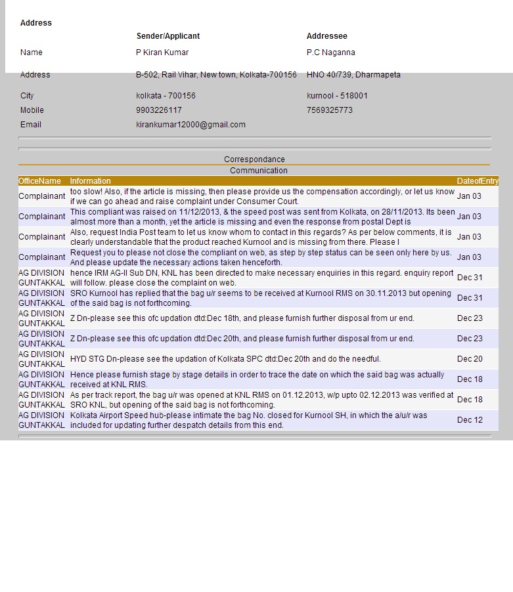Click the row 'SRO Kurnool has replied that the bag'
Viewport: 513px width, 592px height.
(258, 298)
